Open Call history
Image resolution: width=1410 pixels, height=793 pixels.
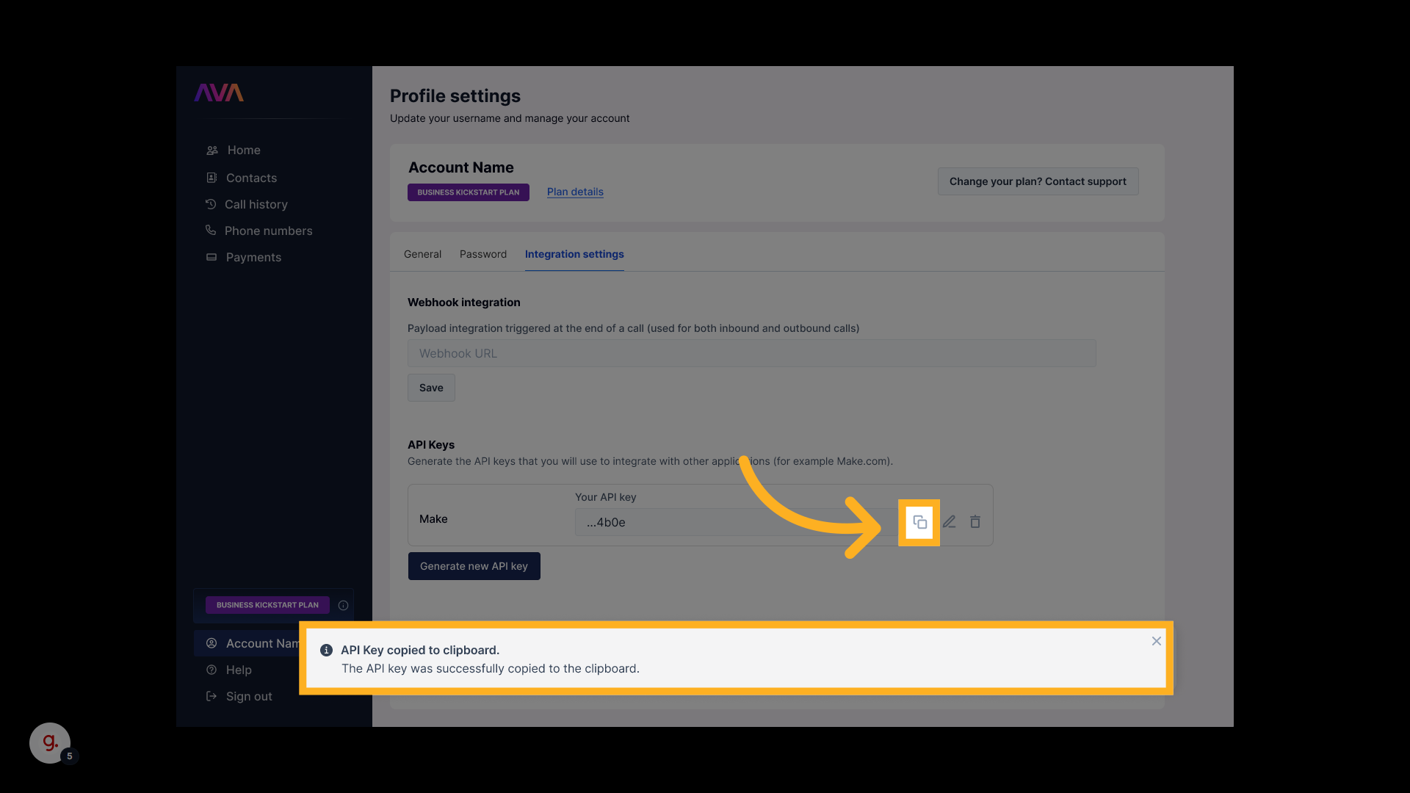coord(256,204)
